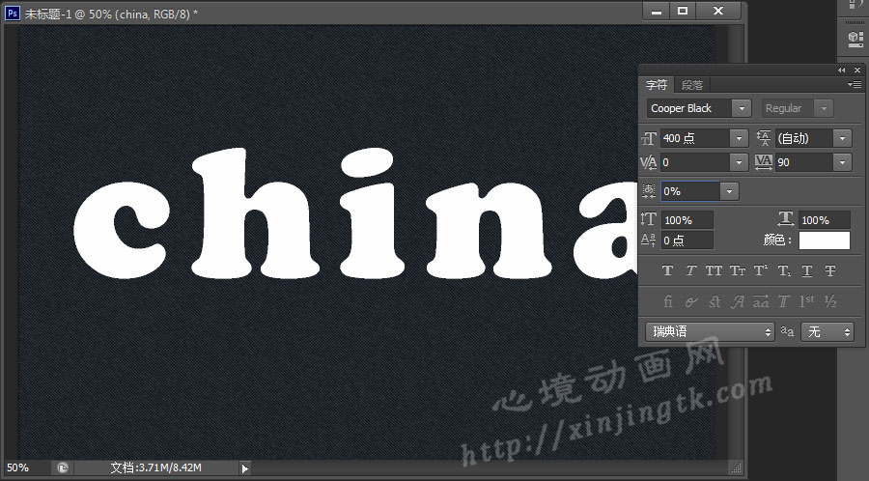This screenshot has height=481, width=869.
Task: Collapse the Character panel using the double arrows
Action: click(841, 71)
